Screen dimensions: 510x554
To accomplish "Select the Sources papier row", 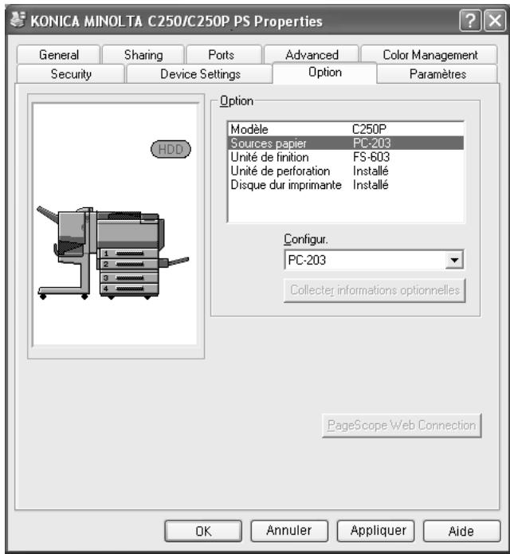I will coord(346,143).
